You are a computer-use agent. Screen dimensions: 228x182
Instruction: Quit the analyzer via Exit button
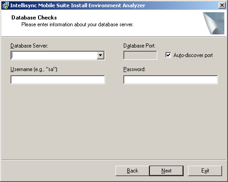pyautogui.click(x=205, y=171)
